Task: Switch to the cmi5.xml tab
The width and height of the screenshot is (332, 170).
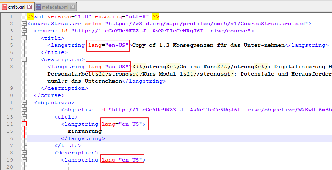Action: [x=17, y=7]
